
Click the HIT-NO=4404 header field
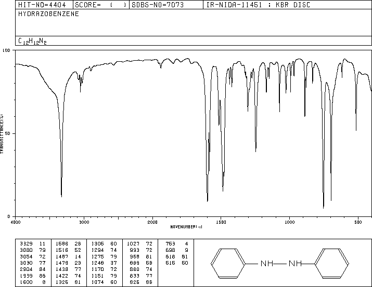45,5
